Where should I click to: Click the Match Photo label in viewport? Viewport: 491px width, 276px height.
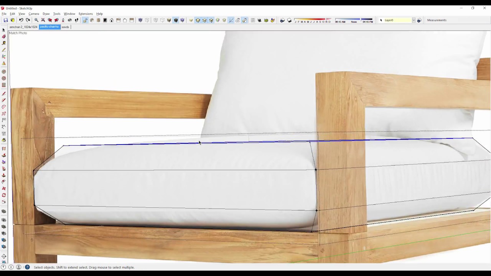coord(18,33)
